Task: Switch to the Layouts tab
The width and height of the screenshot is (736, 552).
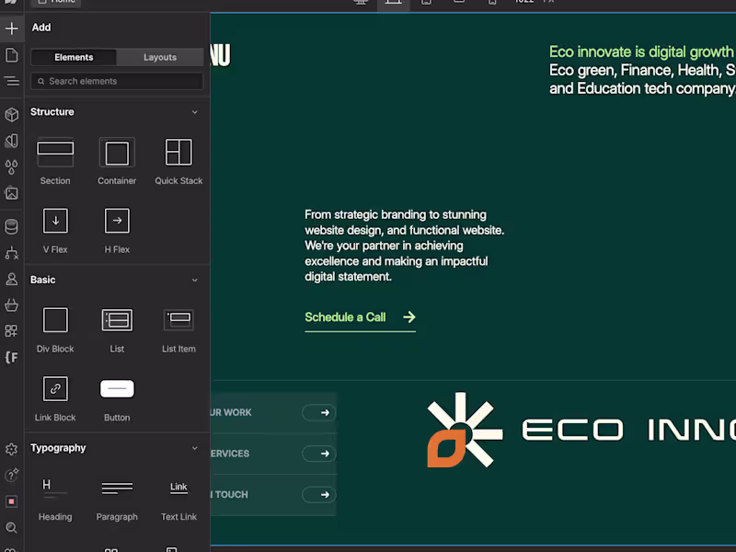Action: (159, 57)
